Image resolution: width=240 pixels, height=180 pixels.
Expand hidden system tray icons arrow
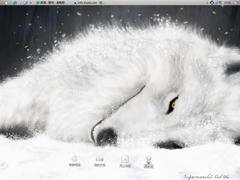(208, 2)
